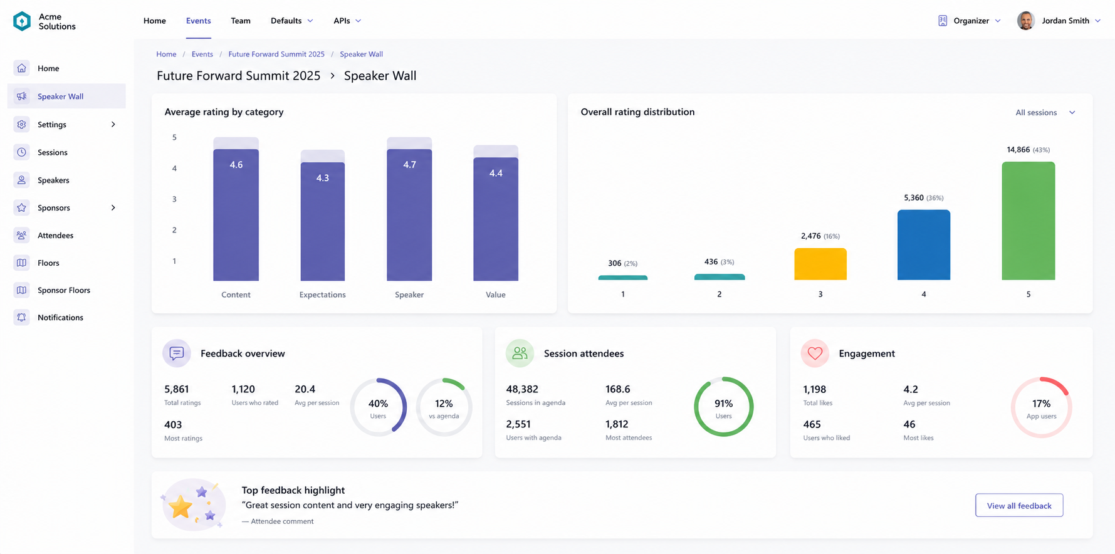Viewport: 1115px width, 554px height.
Task: Click the 17% App users progress ring
Action: pyautogui.click(x=1041, y=407)
